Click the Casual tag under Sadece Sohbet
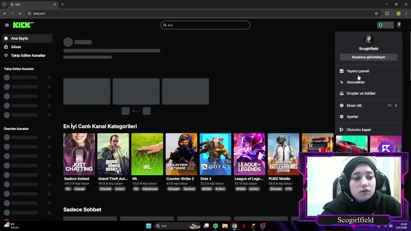Viewport: 411px width, 231px height. (x=79, y=189)
